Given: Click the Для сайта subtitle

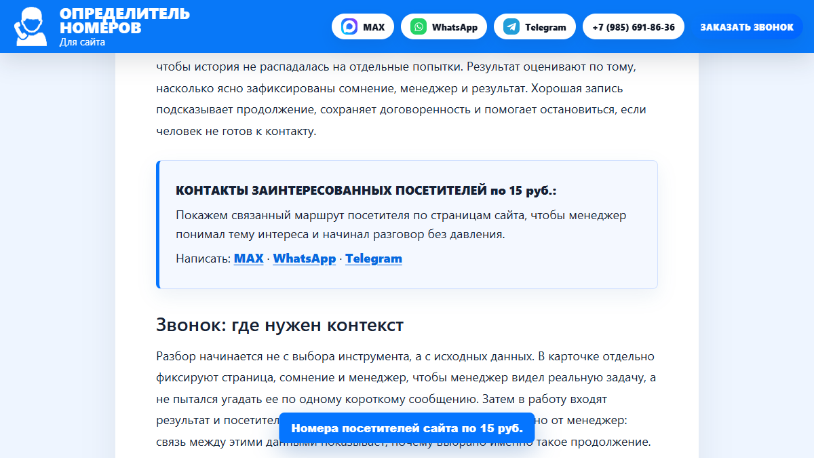Looking at the screenshot, I should pyautogui.click(x=82, y=42).
